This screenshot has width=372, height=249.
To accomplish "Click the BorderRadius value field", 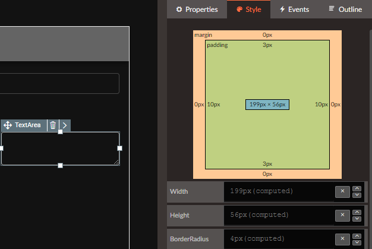I will pos(279,239).
